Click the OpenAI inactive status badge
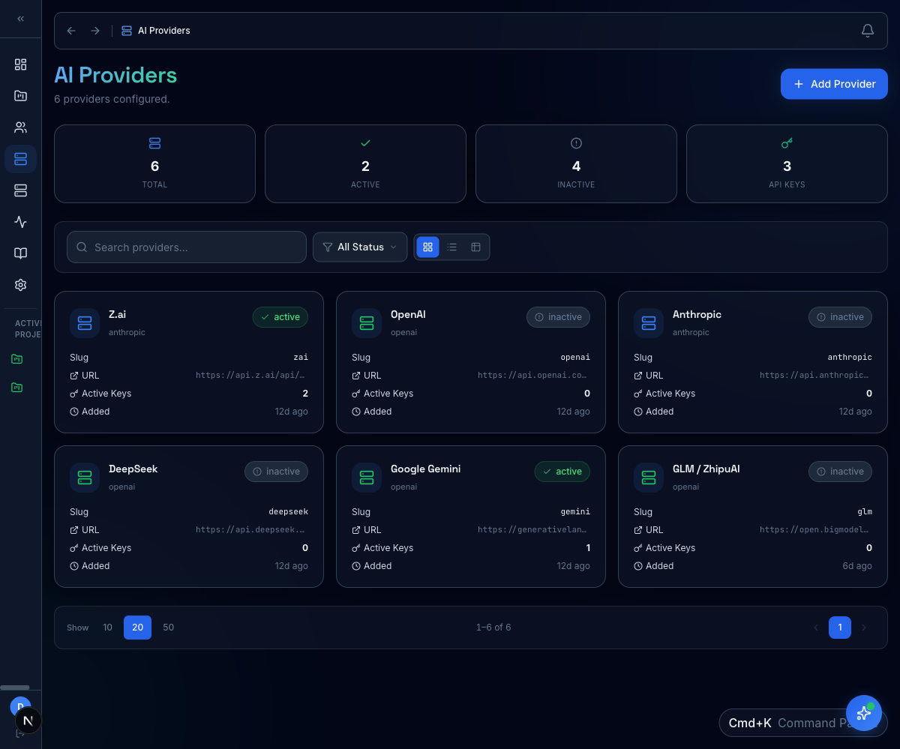 click(558, 317)
